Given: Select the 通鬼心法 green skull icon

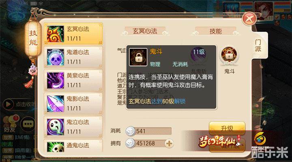Looking at the screenshot, I should pos(55,147).
